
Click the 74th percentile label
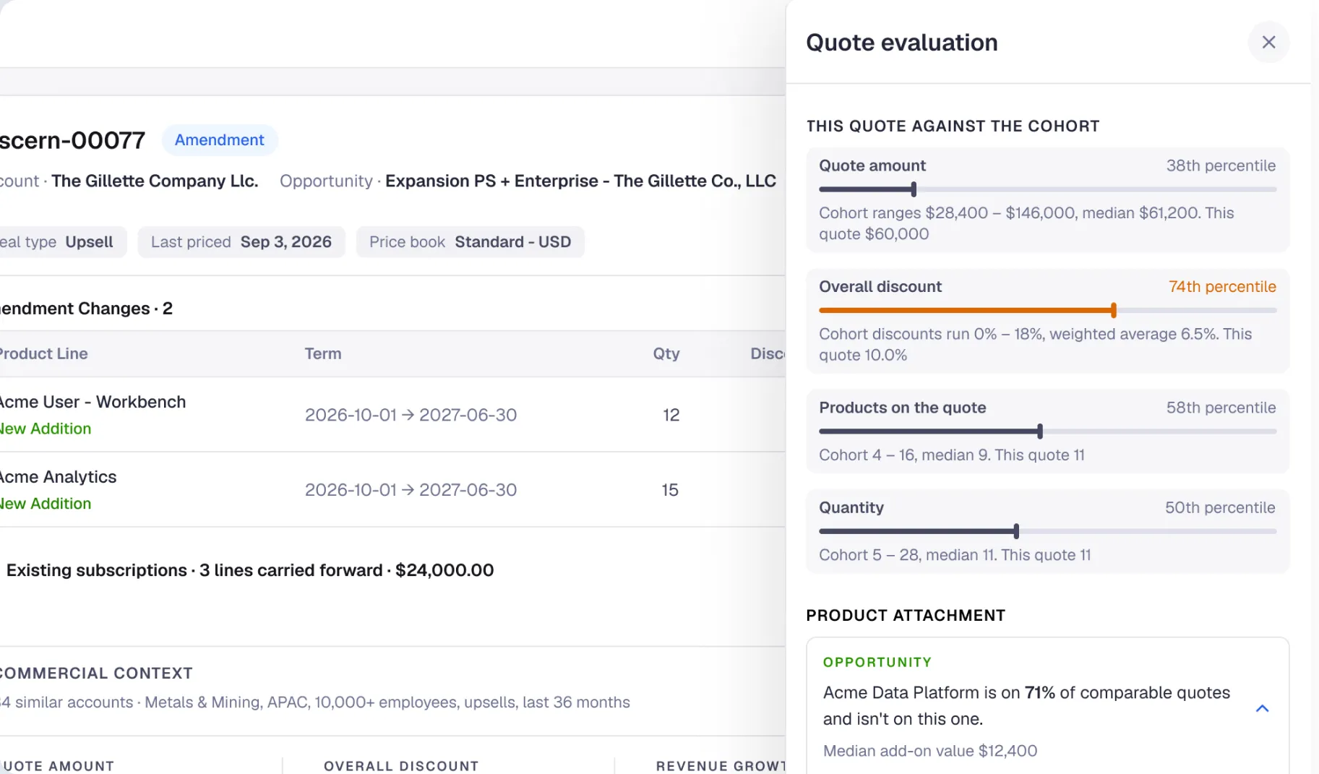(1222, 287)
